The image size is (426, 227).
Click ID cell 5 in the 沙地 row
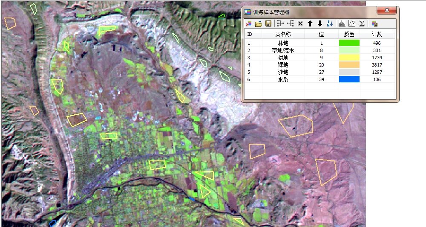click(x=249, y=72)
